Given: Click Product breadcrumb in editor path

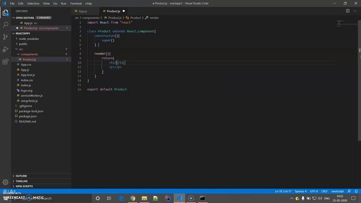Looking at the screenshot, I should coord(135,17).
